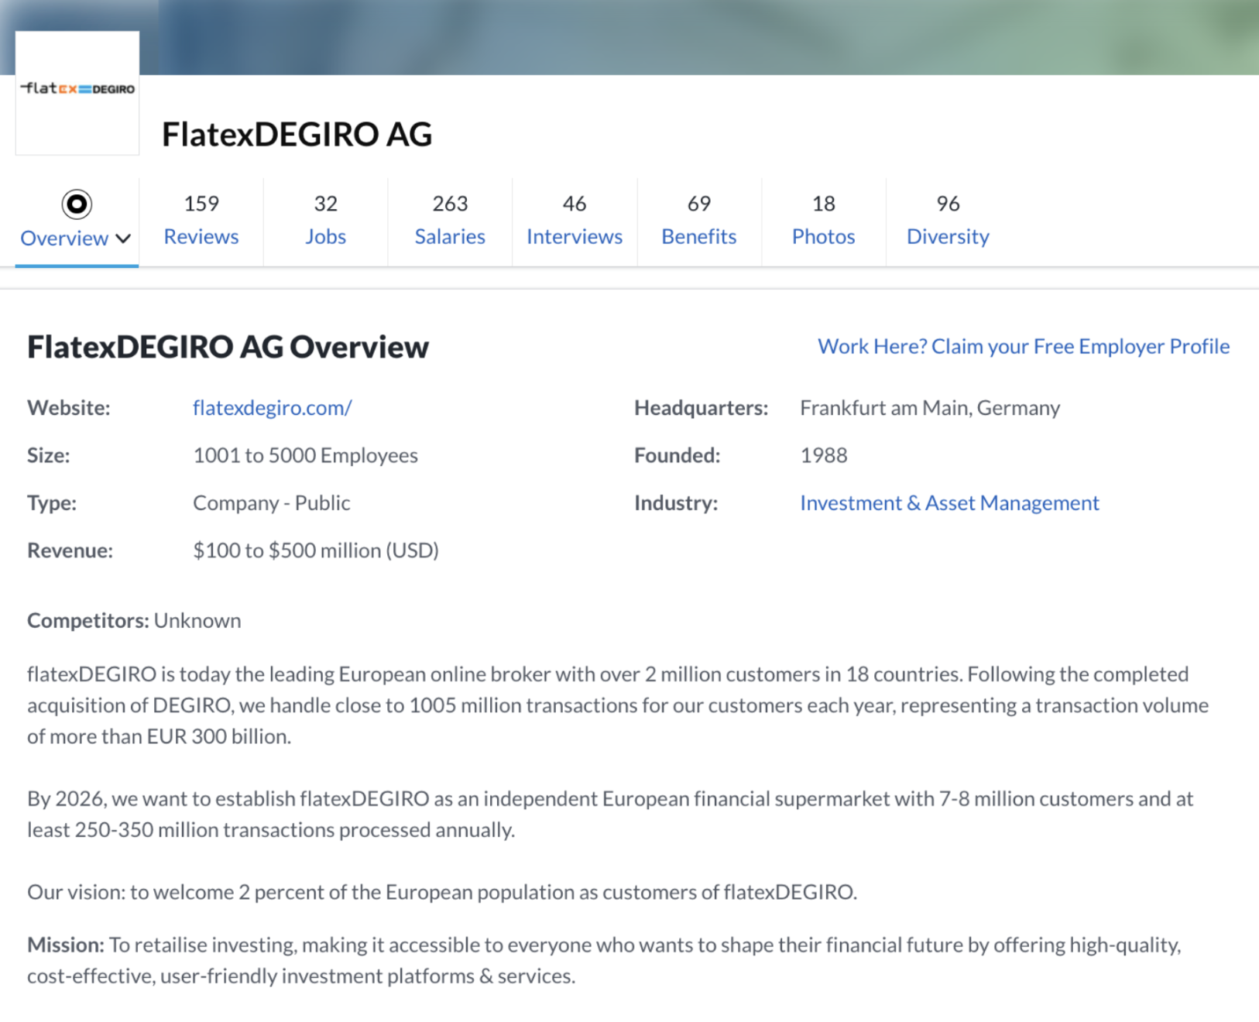This screenshot has height=1022, width=1259.
Task: Open the Photos tab
Action: tap(823, 221)
